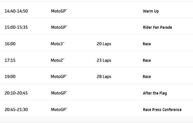Viewport: 193px width, 123px height.
Task: Click the 20 Laps text
Action: (x=104, y=44)
